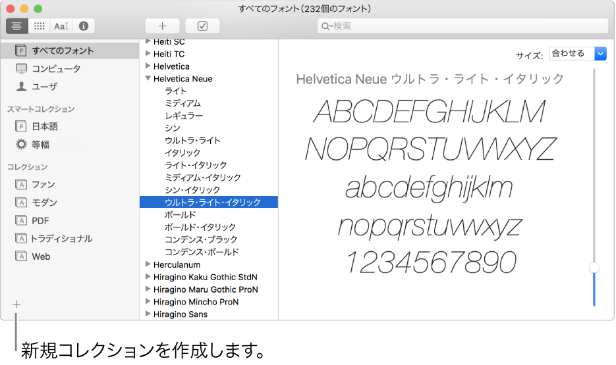This screenshot has width=616, height=365.
Task: Switch to custom text preview icon
Action: [61, 26]
